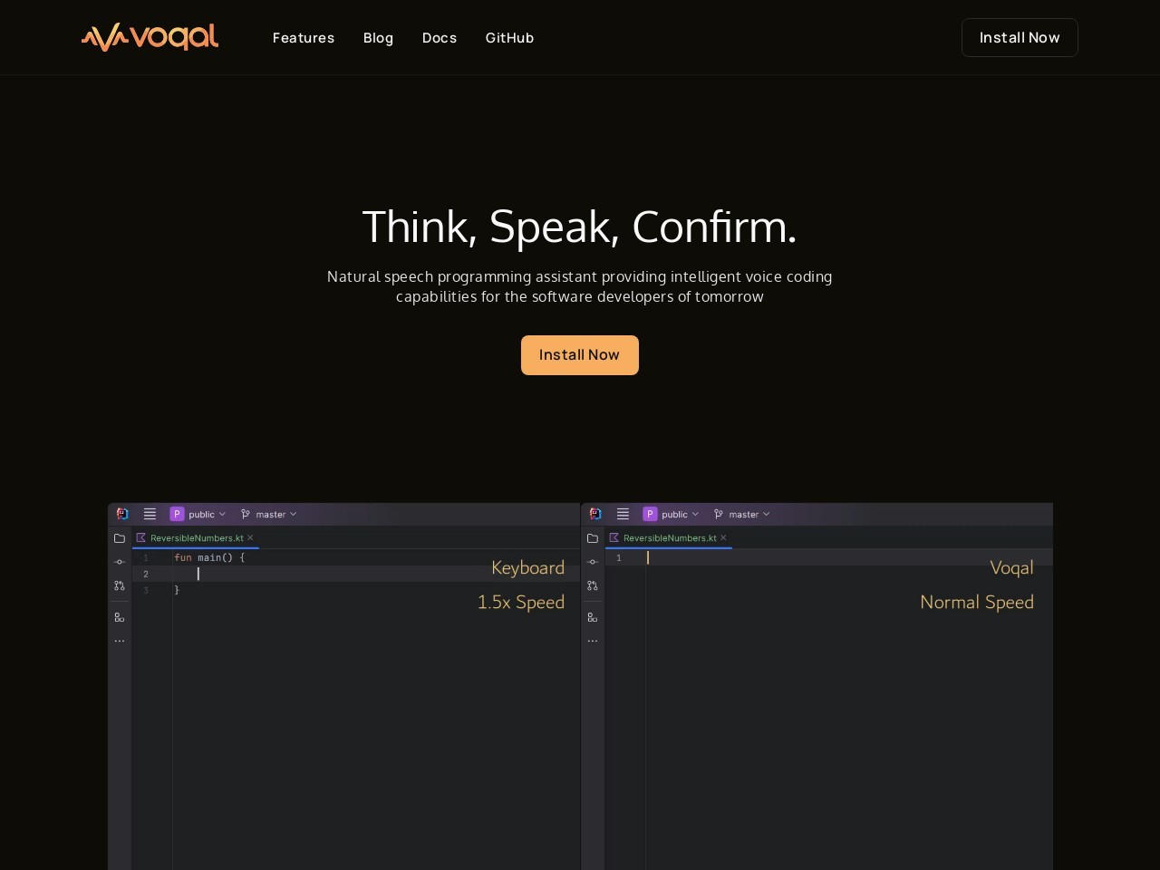This screenshot has height=870, width=1160.
Task: Open the Docs link in the navigation
Action: coord(440,38)
